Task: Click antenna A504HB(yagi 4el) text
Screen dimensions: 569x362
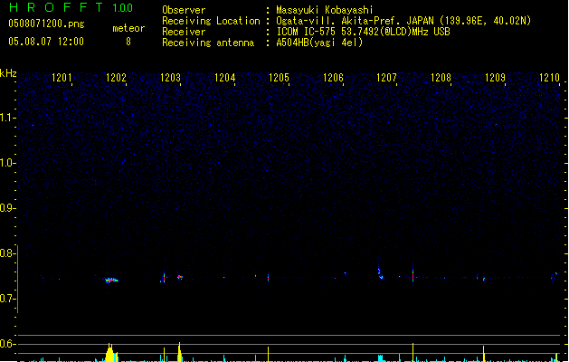Action: click(x=319, y=43)
